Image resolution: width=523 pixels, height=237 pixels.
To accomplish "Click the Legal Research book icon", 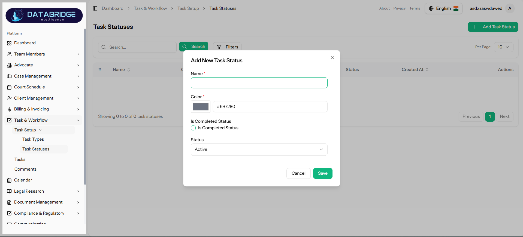I will click(9, 191).
